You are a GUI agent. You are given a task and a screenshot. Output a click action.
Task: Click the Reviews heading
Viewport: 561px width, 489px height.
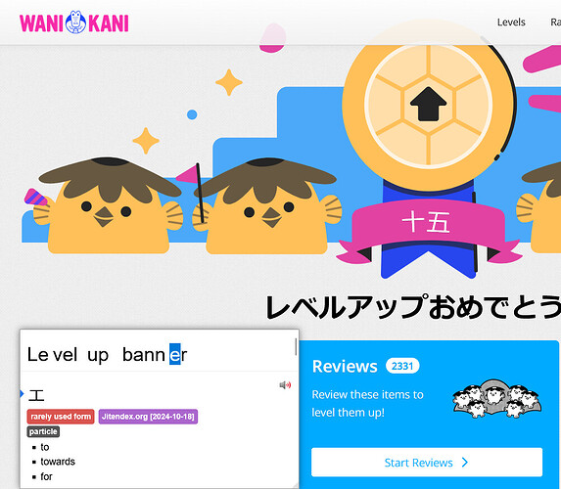(x=345, y=367)
